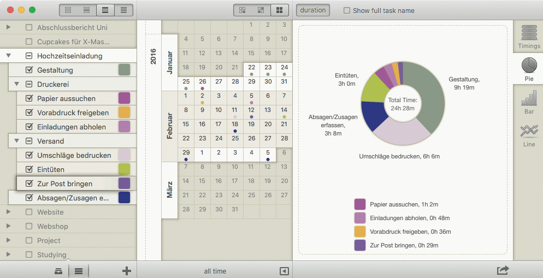The image size is (543, 278).
Task: Open the Pie chart view
Action: tap(529, 69)
